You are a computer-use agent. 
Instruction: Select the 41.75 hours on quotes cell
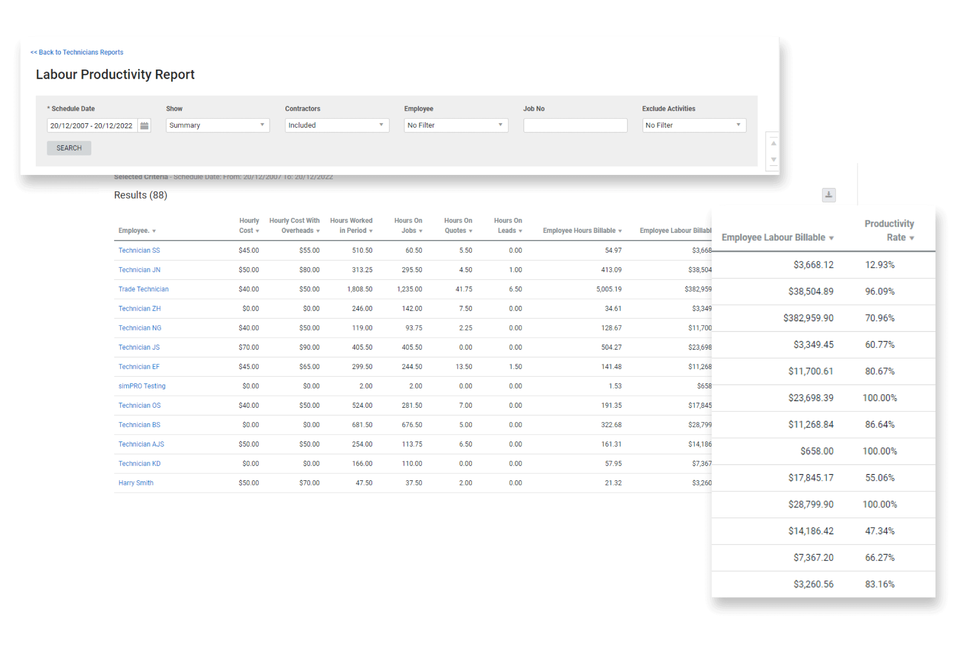464,289
